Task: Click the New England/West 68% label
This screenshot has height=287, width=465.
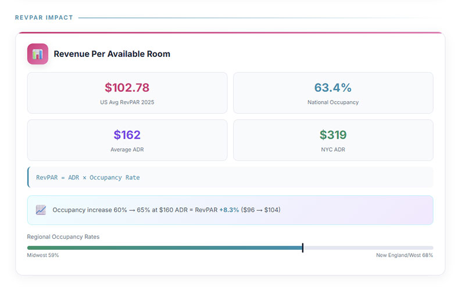Action: pyautogui.click(x=404, y=255)
